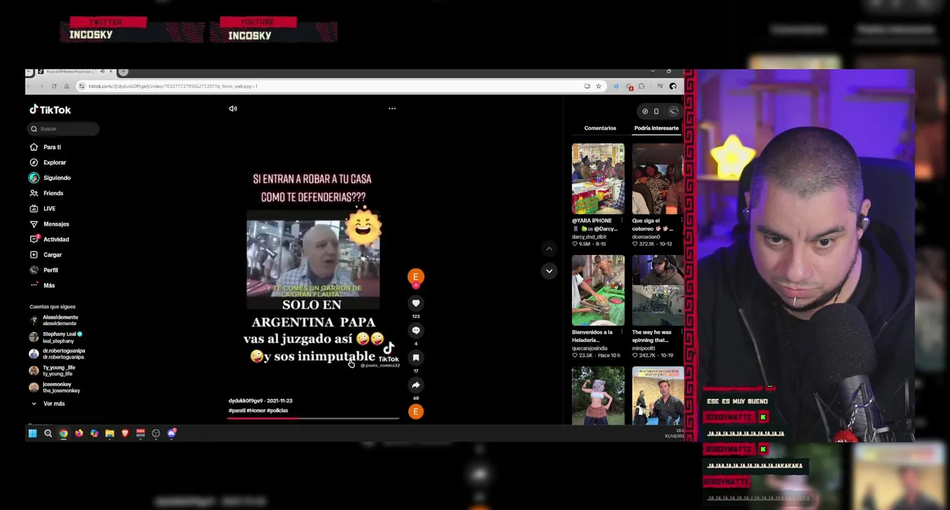
Task: Go to the browser home page
Action: coord(66,86)
